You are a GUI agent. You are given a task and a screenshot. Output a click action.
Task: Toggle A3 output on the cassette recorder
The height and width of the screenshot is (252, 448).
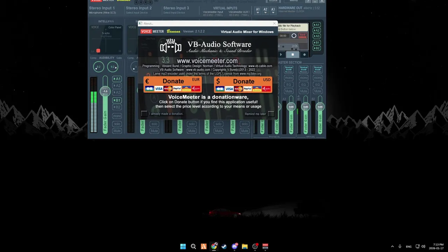click(x=316, y=36)
